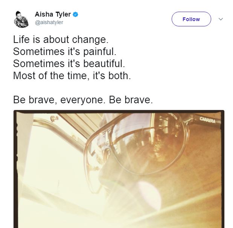Open the attached sunglasses photo

[119, 169]
